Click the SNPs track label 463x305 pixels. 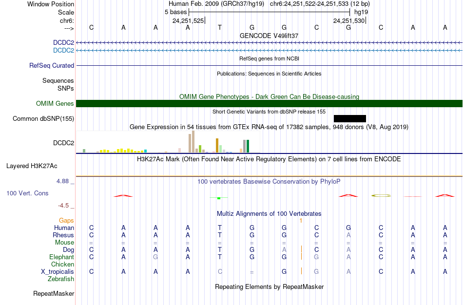[x=66, y=88]
